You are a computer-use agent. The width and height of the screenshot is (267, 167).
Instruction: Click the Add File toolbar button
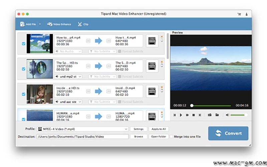(28, 24)
